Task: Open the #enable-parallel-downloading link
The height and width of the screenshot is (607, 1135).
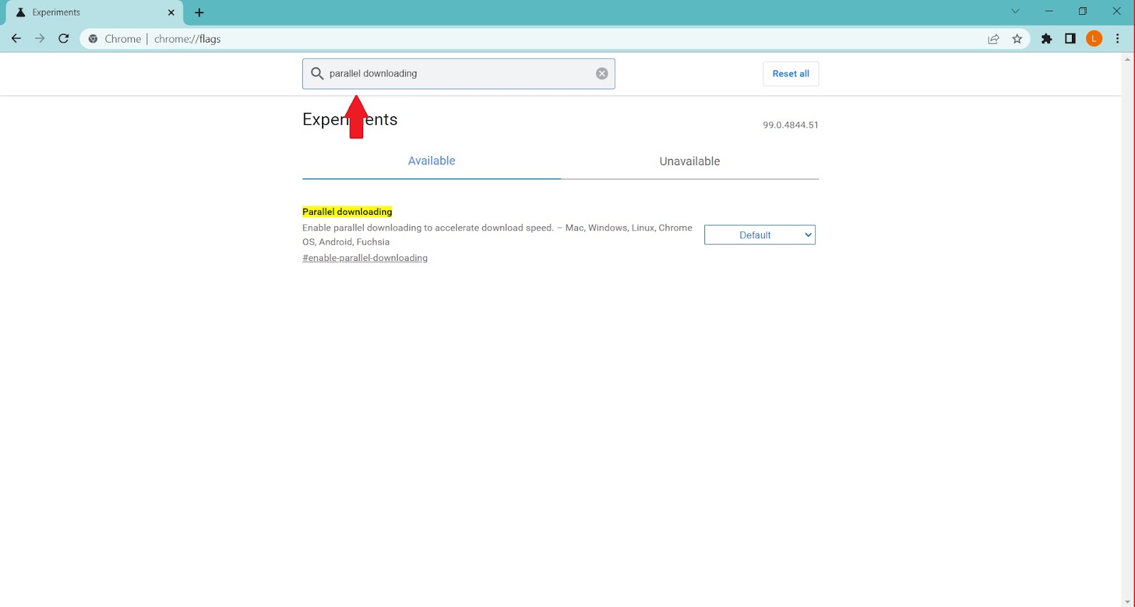Action: (x=365, y=258)
